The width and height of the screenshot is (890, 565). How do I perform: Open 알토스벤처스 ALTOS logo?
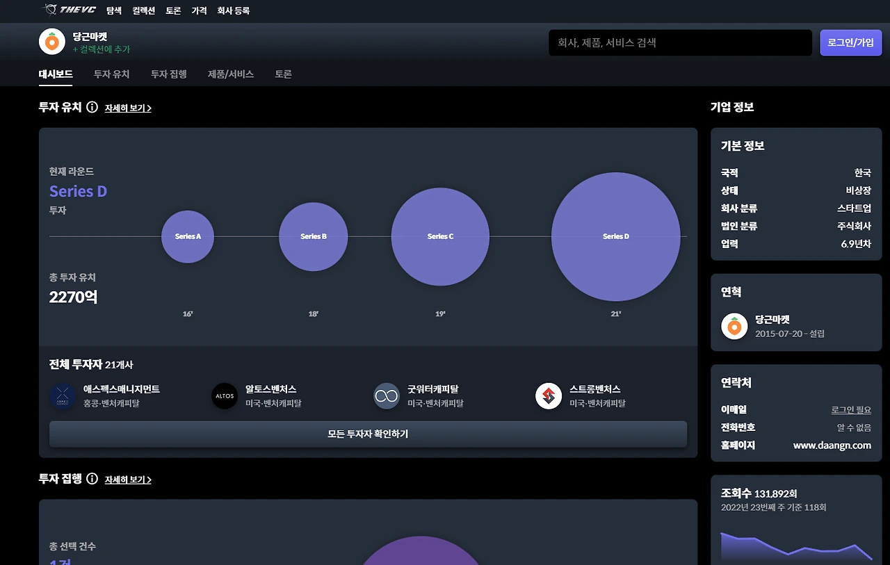[x=225, y=396]
